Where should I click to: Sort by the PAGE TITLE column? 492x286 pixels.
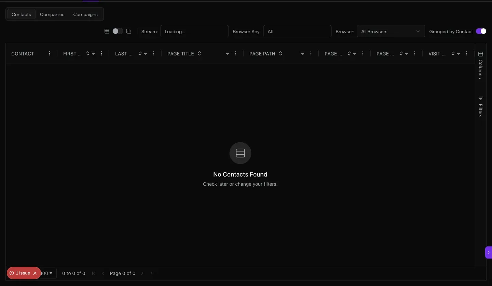point(200,53)
